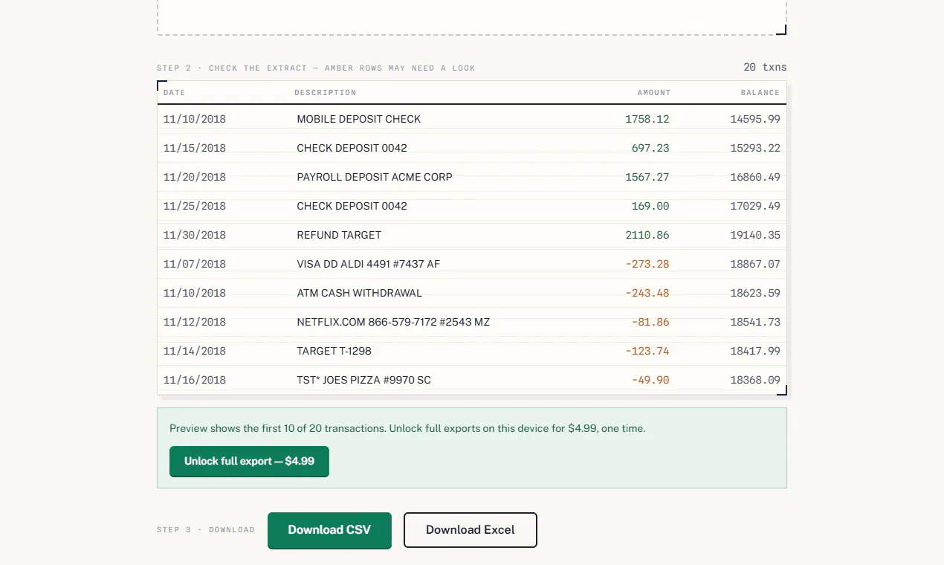Screen dimensions: 944x565
Task: Click date 11/30/2018
Action: point(195,235)
